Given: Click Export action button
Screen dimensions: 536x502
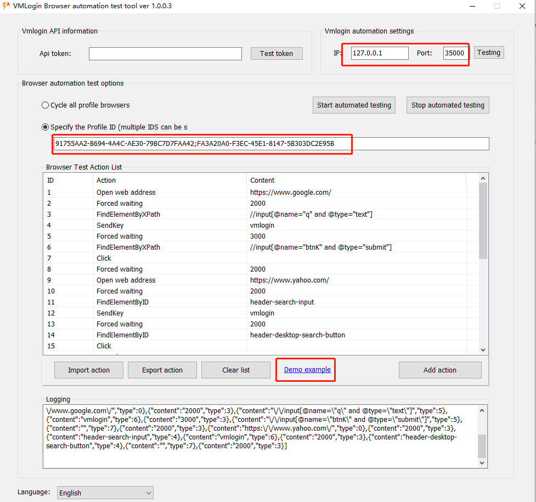Looking at the screenshot, I should (x=162, y=370).
